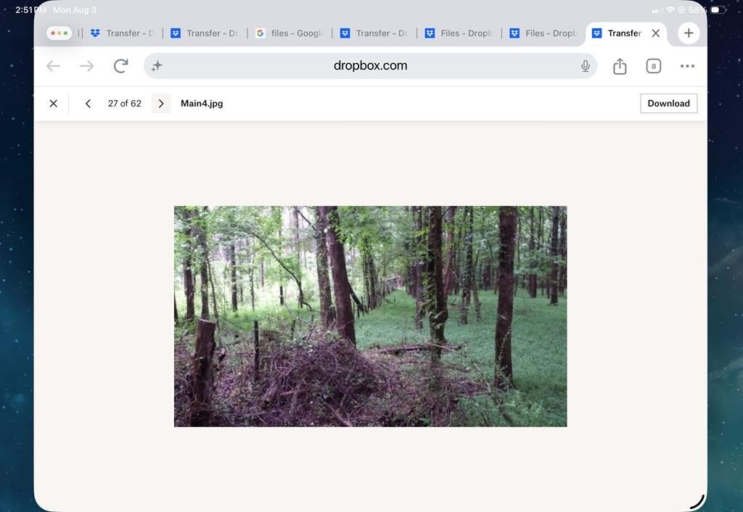Switch to the second Files - Dropbox tab
The image size is (743, 512).
click(x=543, y=33)
